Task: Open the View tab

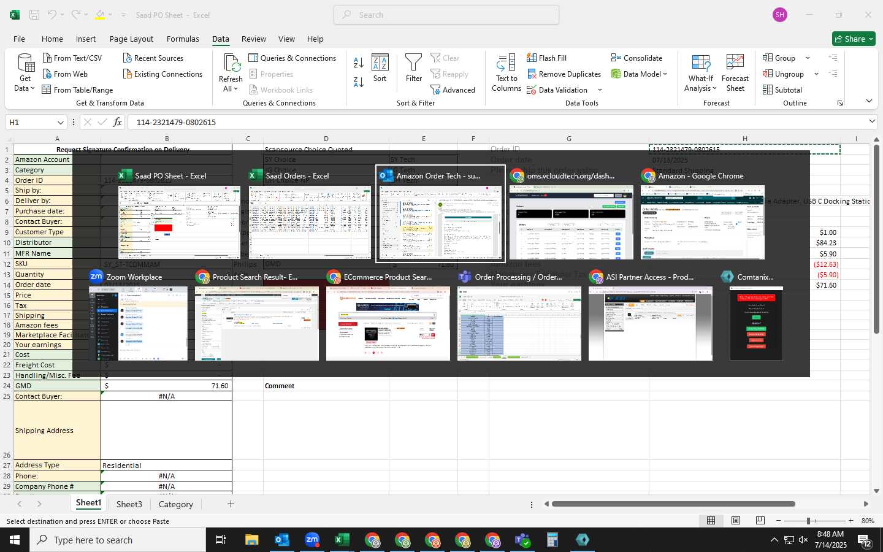Action: pos(286,39)
